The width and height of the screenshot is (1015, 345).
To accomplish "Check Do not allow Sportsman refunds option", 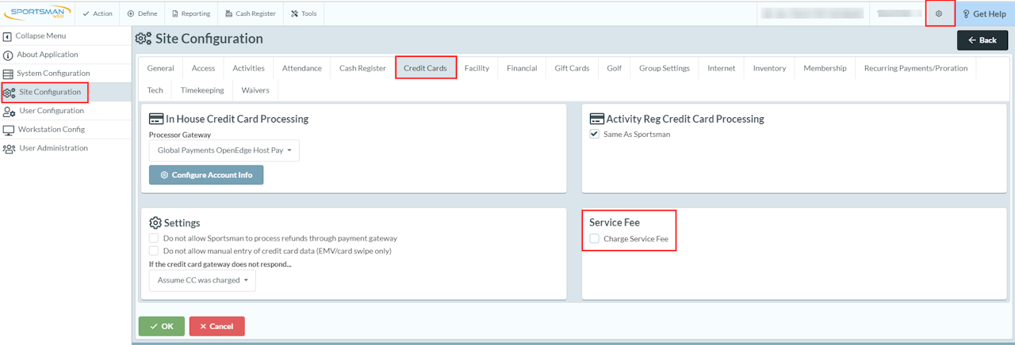I will 154,238.
